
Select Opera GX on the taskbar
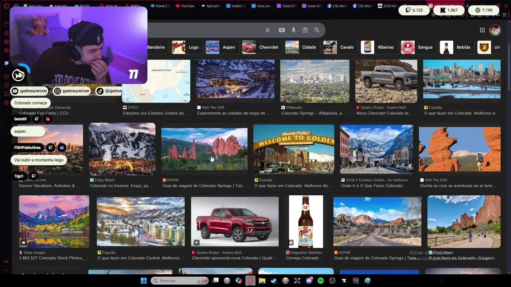pyautogui.click(x=250, y=281)
